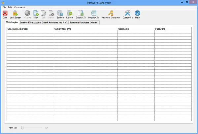This screenshot has width=198, height=134.
Task: Lock the screen with the padlock icon
Action: (16, 13)
